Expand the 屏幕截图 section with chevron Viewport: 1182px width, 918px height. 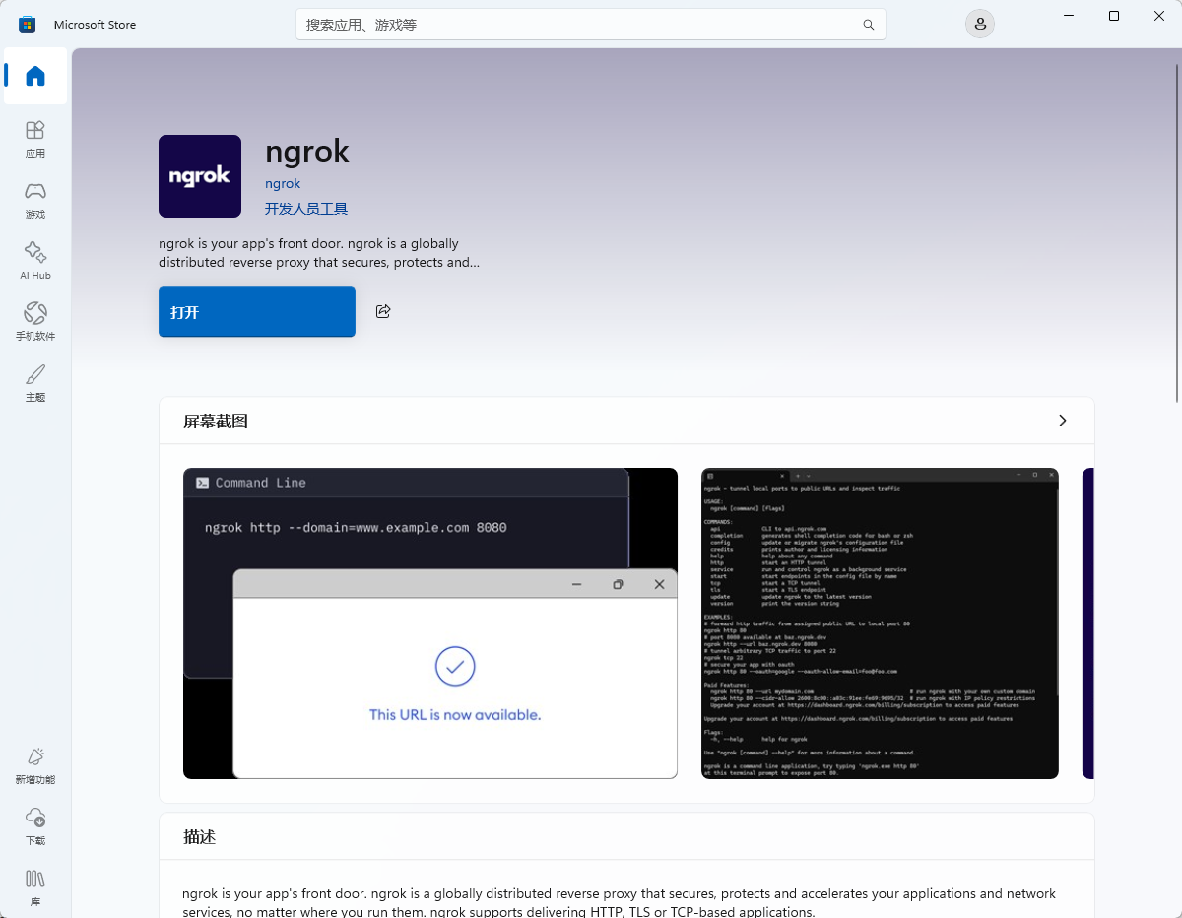coord(1062,421)
